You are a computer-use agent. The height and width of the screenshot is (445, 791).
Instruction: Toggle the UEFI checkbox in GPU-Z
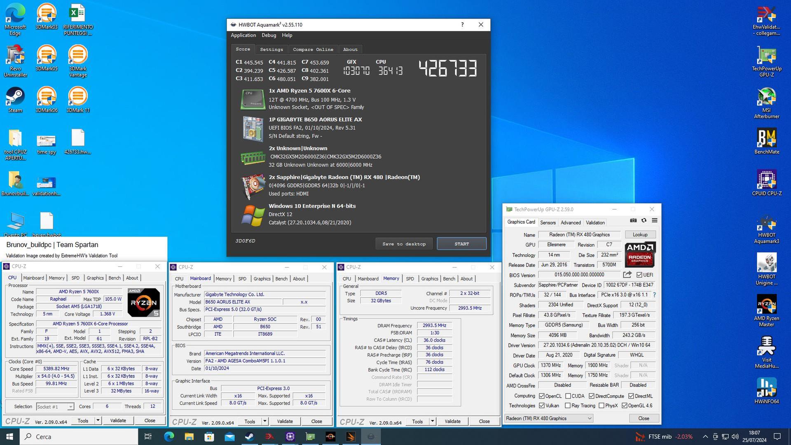639,275
